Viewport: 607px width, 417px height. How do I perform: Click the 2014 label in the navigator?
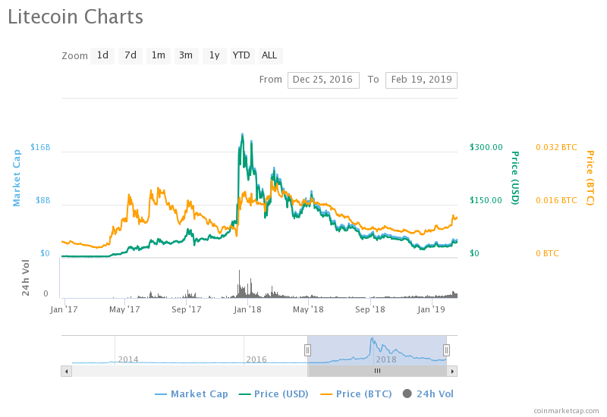click(128, 359)
